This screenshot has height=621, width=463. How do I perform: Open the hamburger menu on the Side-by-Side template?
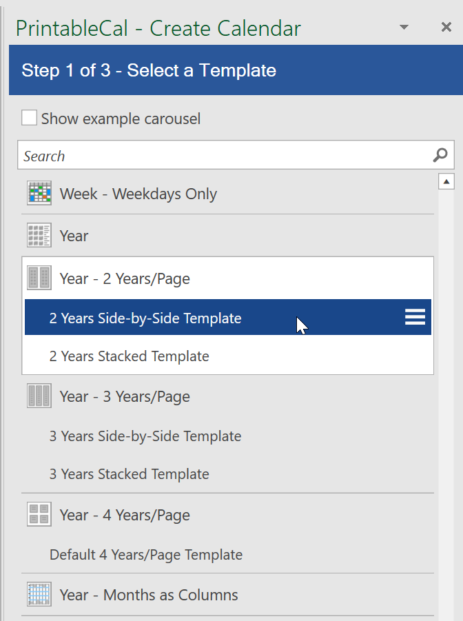415,317
